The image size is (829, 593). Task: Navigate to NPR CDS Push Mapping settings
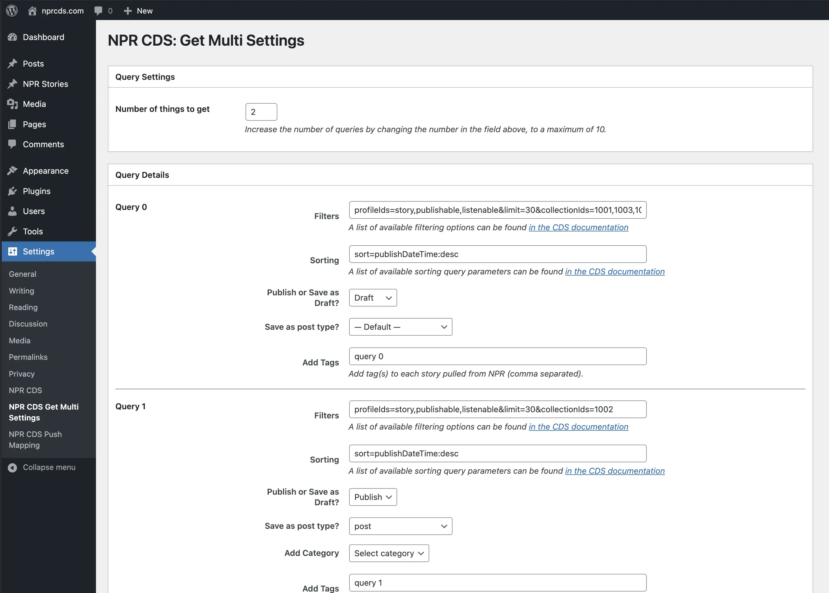35,440
